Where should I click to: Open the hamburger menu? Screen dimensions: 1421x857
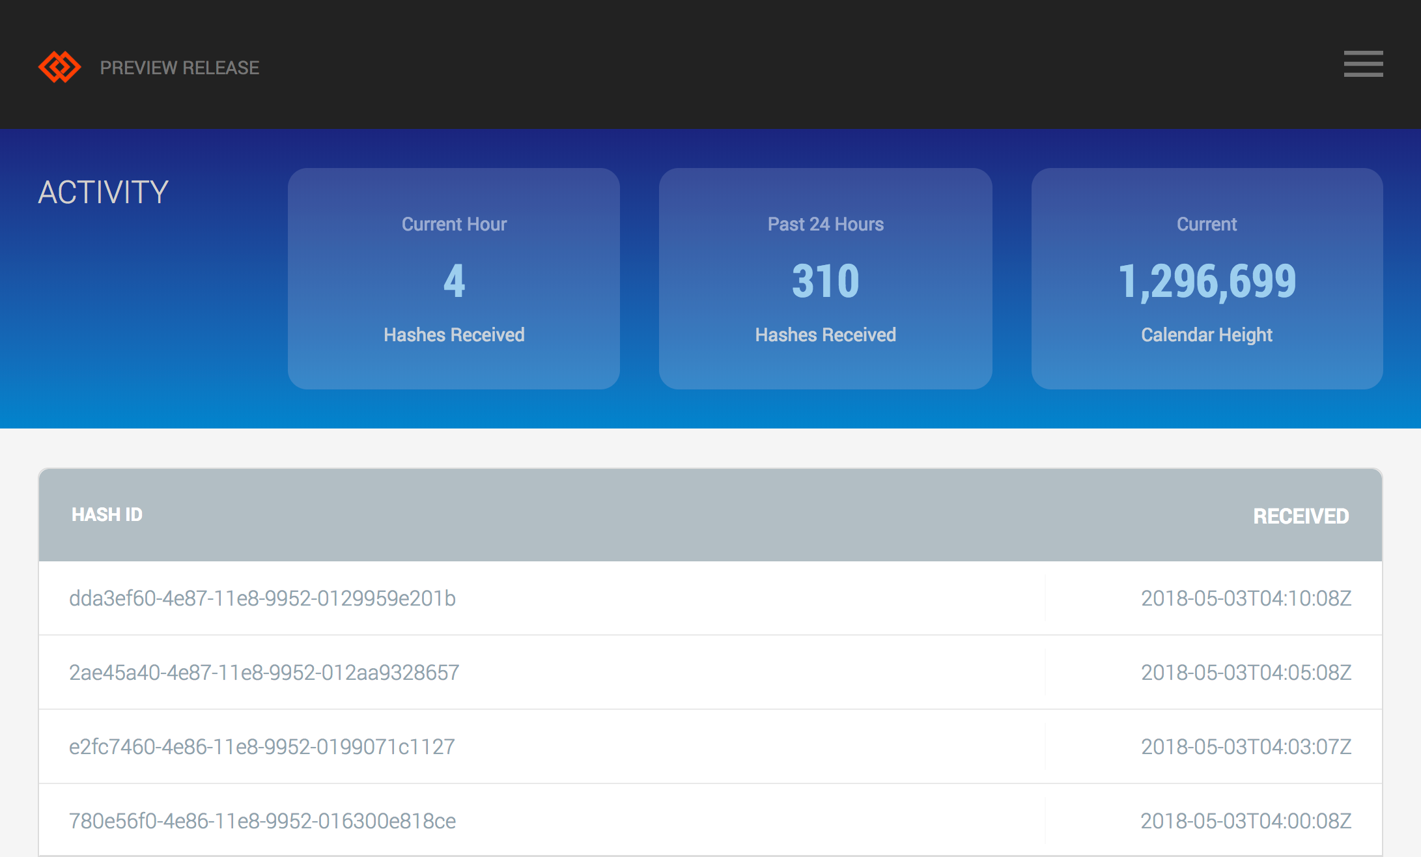[x=1363, y=64]
